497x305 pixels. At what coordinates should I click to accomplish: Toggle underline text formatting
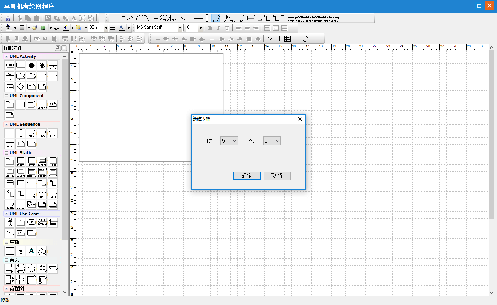227,28
